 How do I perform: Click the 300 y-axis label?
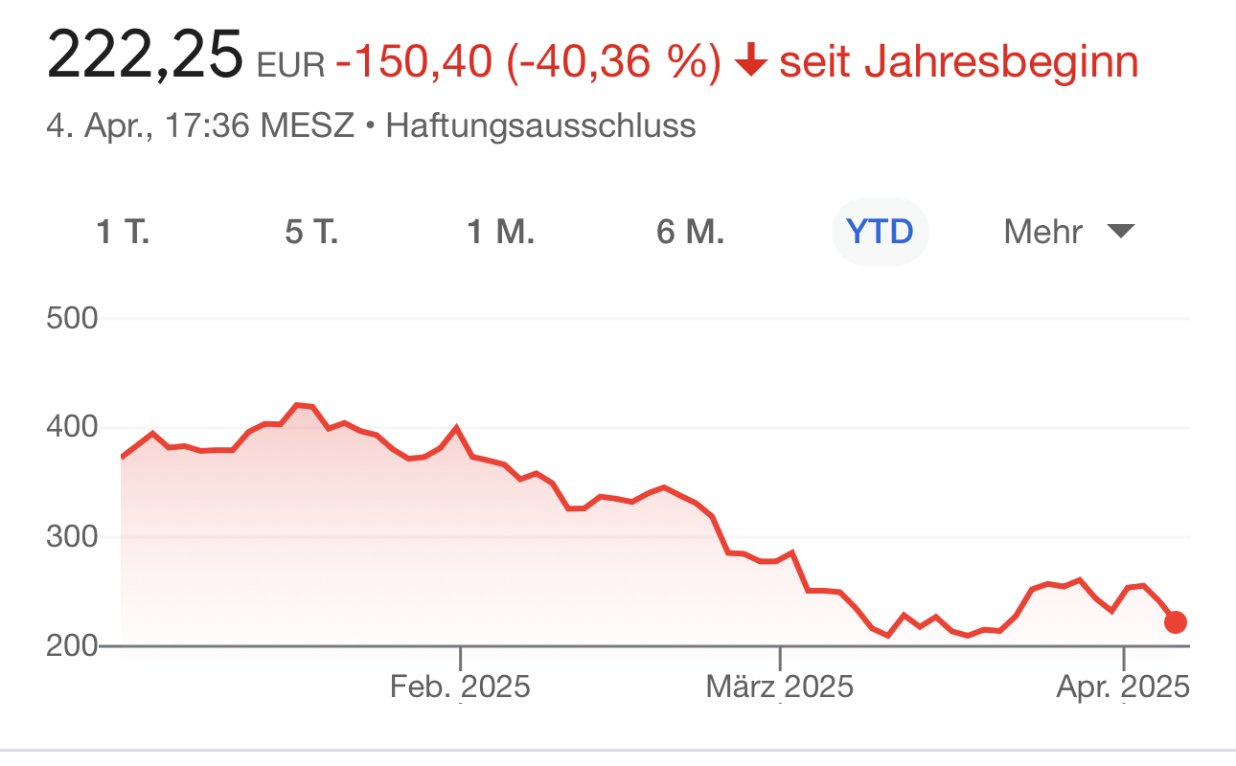pos(73,537)
